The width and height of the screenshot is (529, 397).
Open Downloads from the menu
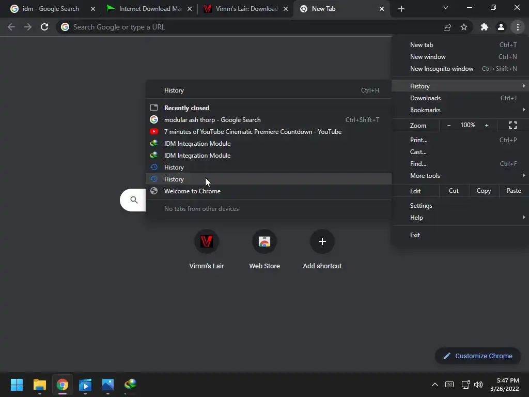point(460,98)
